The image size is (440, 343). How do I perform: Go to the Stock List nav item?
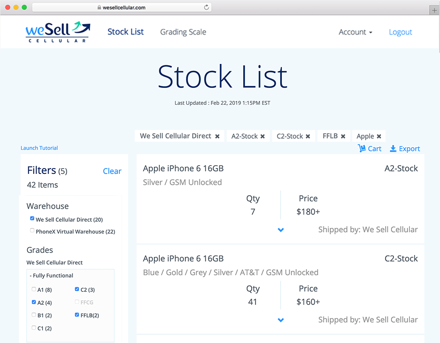coord(125,32)
